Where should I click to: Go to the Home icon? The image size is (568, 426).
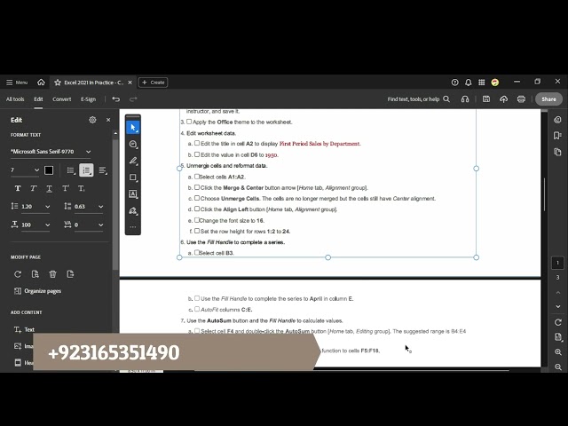point(41,83)
